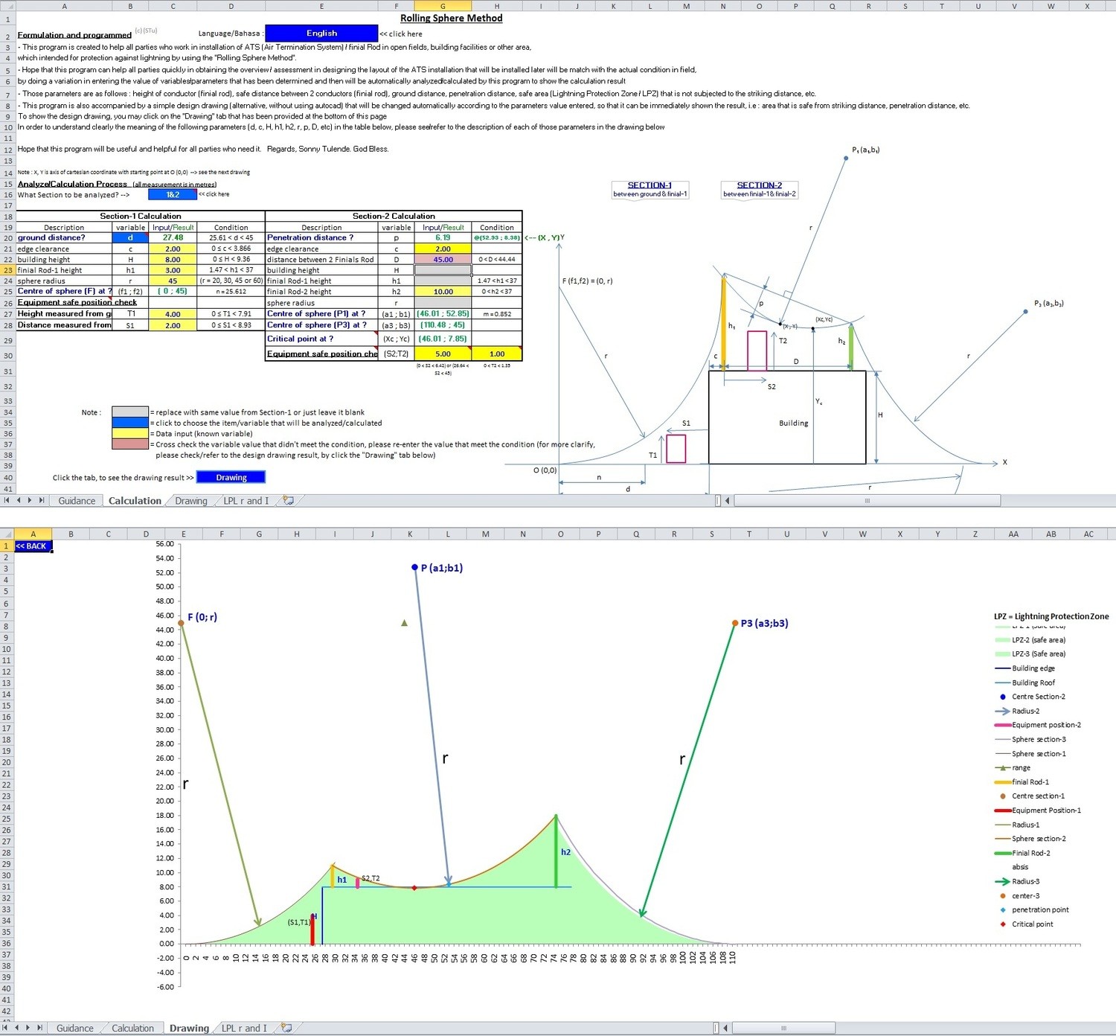Image resolution: width=1116 pixels, height=1036 pixels.
Task: Click the Drawing button at the bottom left
Action: point(231,477)
